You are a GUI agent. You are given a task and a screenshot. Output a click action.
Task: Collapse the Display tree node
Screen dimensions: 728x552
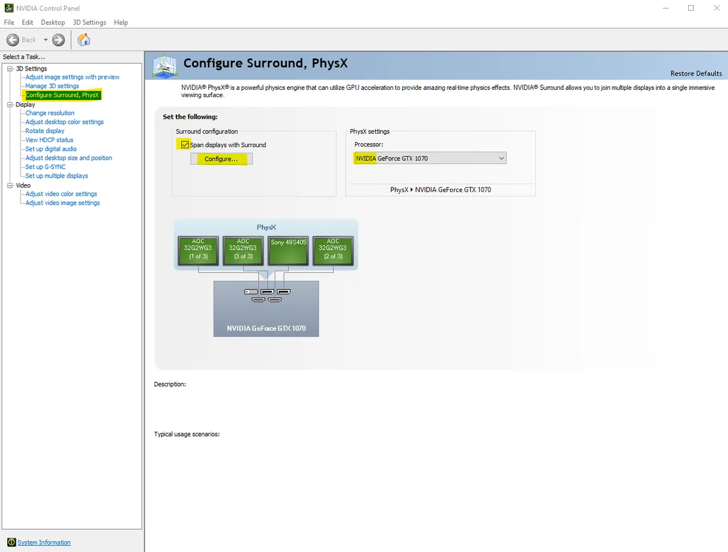[x=10, y=105]
